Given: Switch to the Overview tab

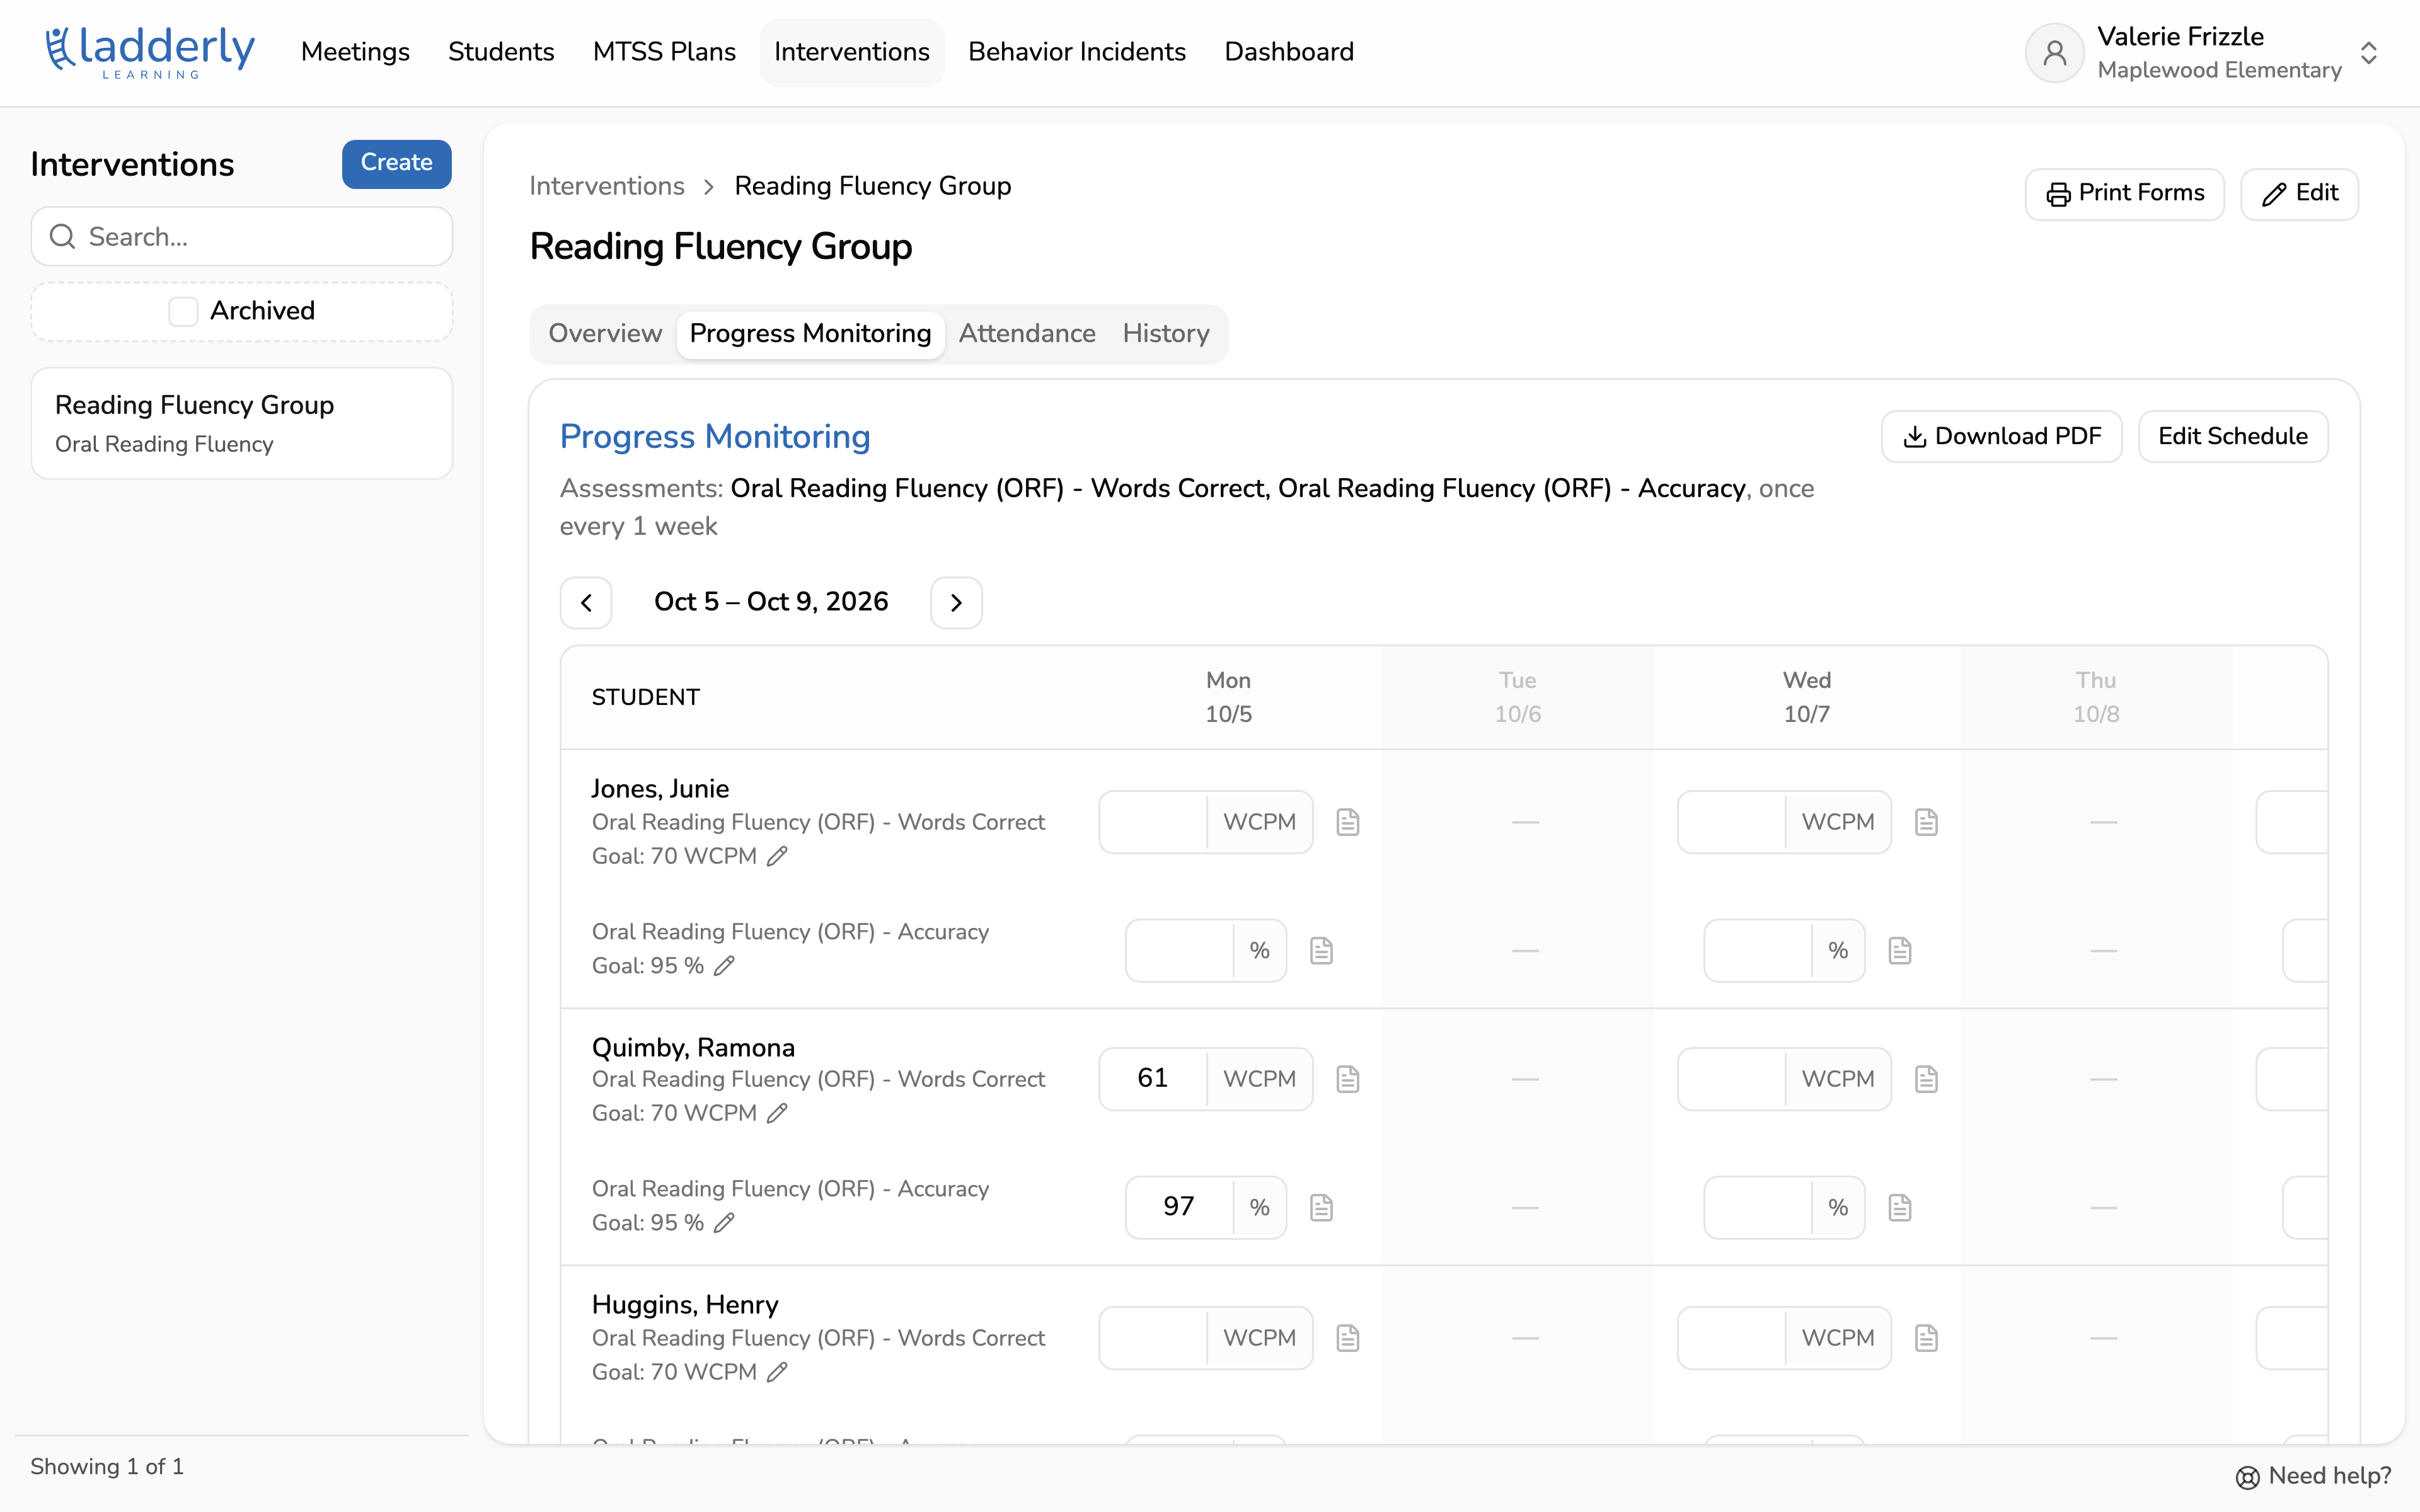Looking at the screenshot, I should [605, 334].
